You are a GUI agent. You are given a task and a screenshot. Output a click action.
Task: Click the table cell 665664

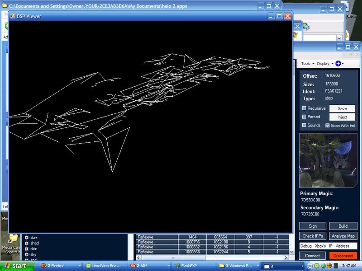[220, 237]
